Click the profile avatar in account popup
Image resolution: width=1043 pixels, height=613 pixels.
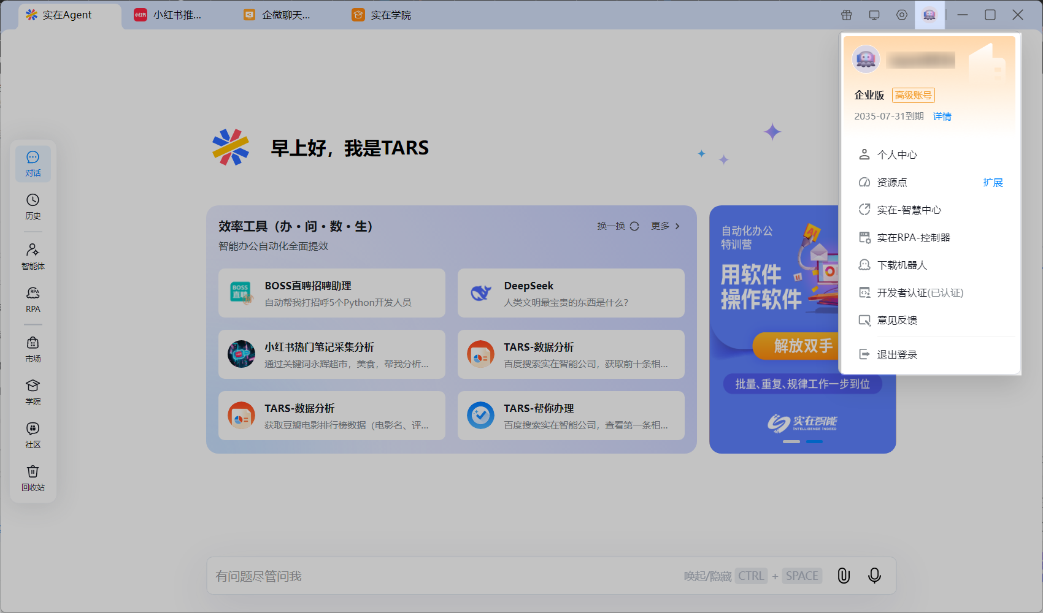(x=866, y=59)
